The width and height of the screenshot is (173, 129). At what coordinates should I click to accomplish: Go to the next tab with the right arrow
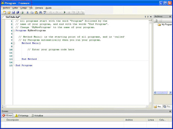pyautogui.click(x=148, y=17)
